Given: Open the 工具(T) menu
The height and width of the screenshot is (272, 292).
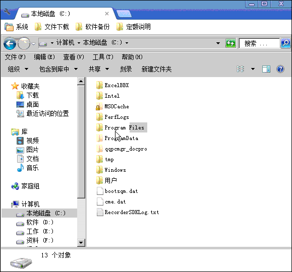Looking at the screenshot, I should [103, 57].
